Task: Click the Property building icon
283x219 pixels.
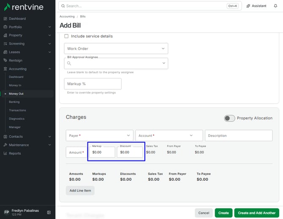Action: [5, 35]
